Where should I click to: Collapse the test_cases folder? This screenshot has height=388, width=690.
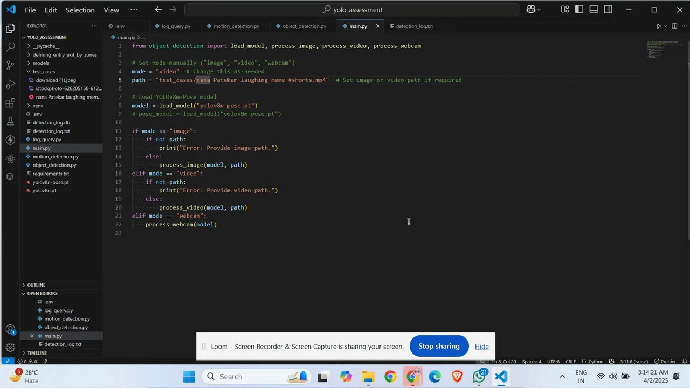click(x=44, y=72)
